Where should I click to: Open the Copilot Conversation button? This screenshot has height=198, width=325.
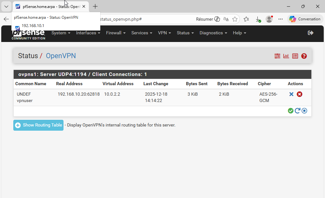[x=305, y=19]
